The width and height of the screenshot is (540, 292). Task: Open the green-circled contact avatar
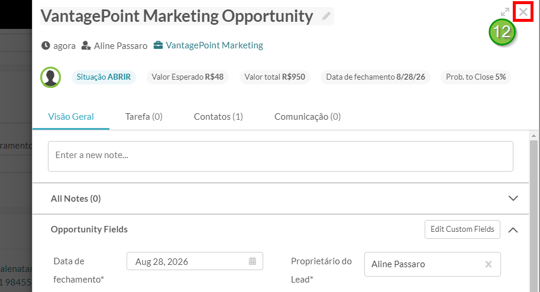[x=51, y=77]
